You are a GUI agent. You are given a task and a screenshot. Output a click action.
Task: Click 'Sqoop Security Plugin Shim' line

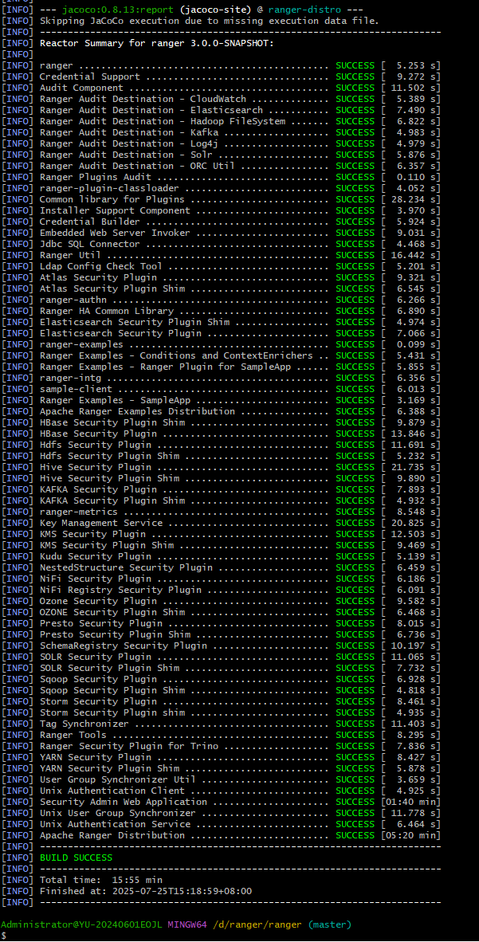pos(222,689)
